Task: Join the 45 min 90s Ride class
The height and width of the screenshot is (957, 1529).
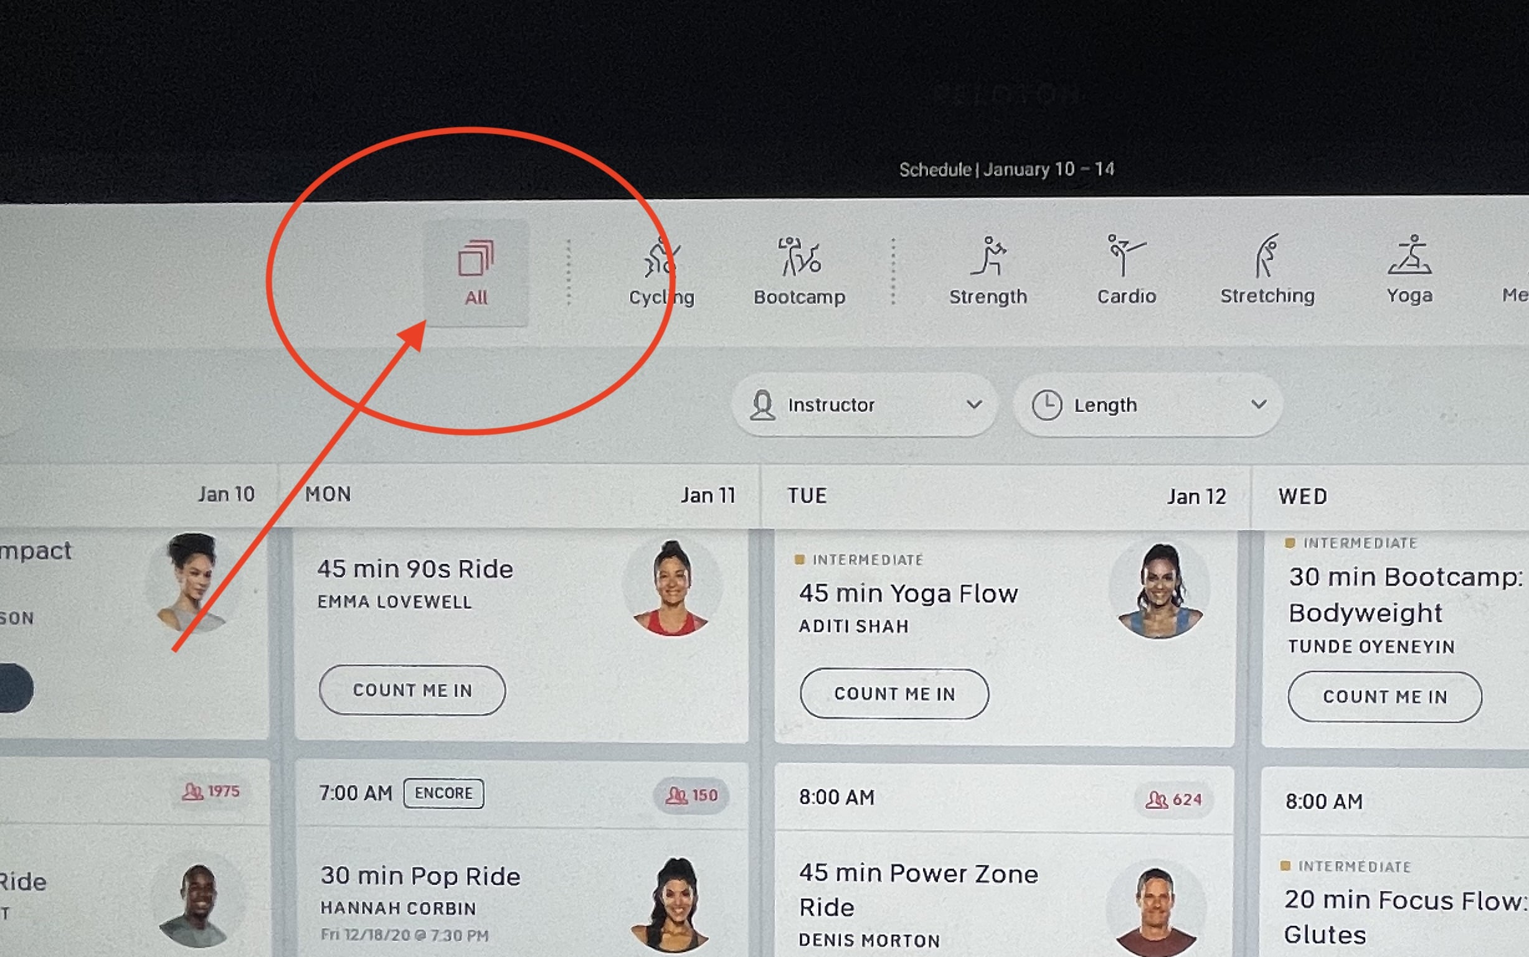Action: [x=412, y=690]
